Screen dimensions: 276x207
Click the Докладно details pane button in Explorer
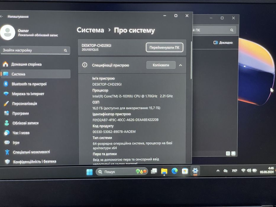(223, 43)
